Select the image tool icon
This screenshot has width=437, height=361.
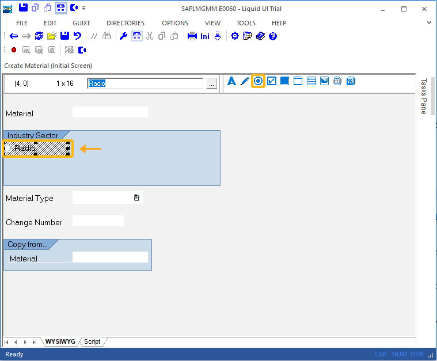(x=324, y=81)
